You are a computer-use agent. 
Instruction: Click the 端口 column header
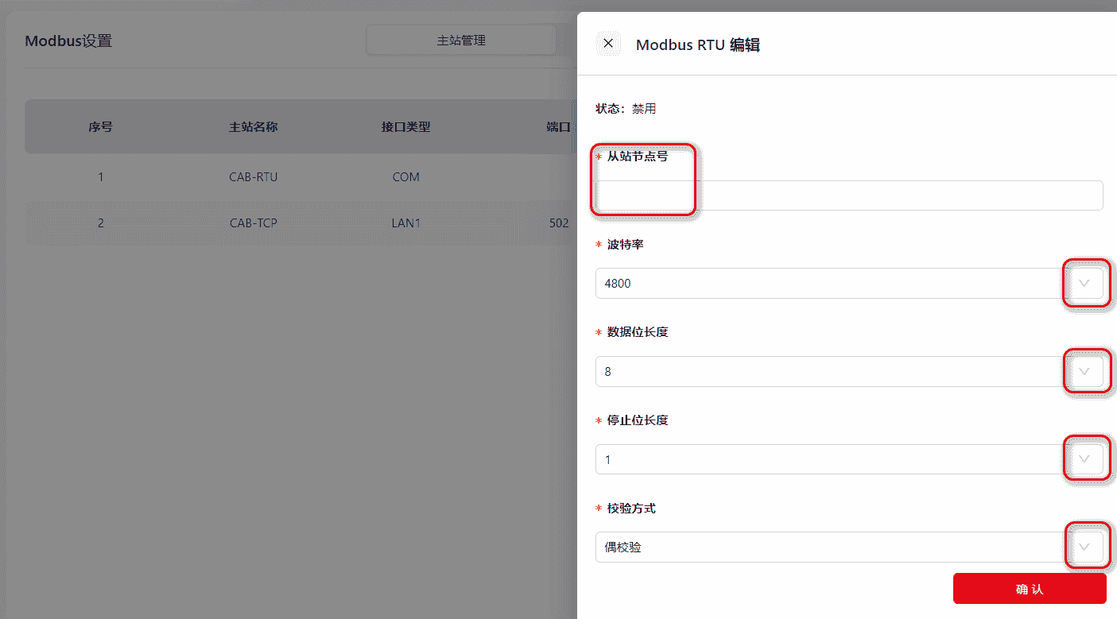558,127
